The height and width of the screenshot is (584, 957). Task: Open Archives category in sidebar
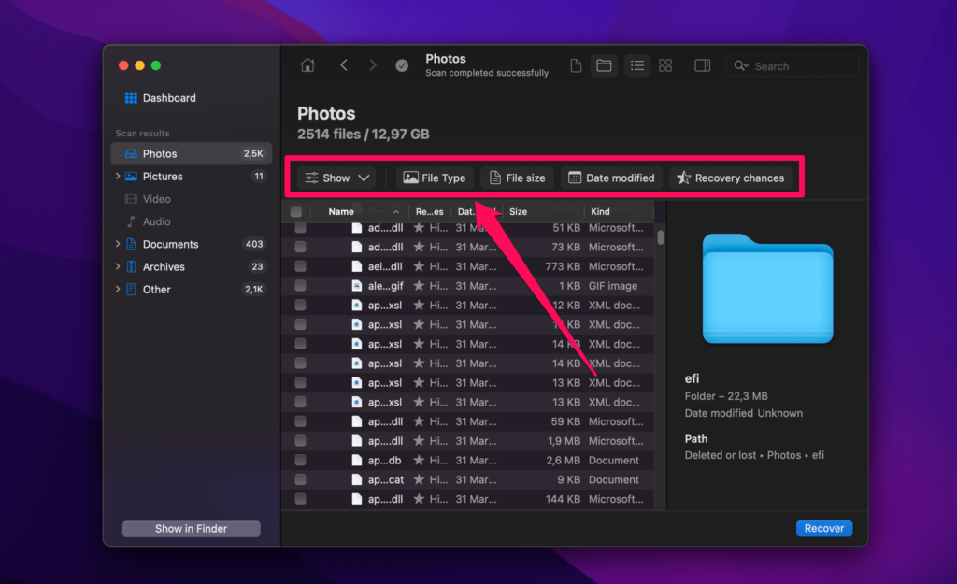point(191,266)
